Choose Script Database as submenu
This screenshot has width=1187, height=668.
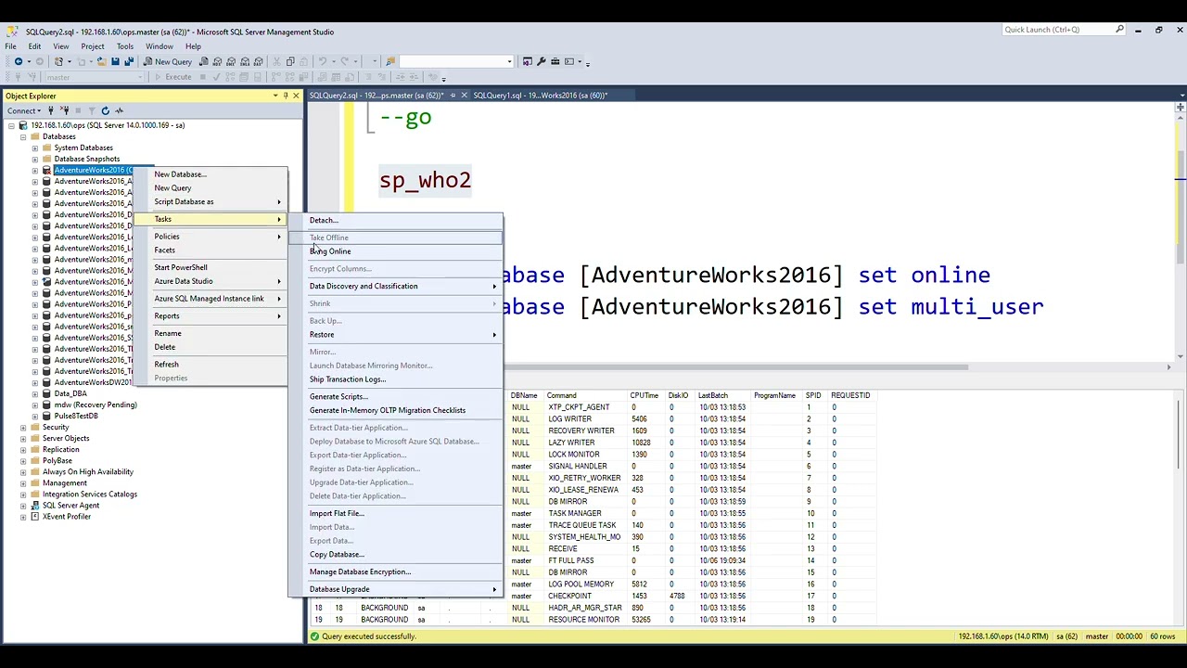click(x=211, y=201)
